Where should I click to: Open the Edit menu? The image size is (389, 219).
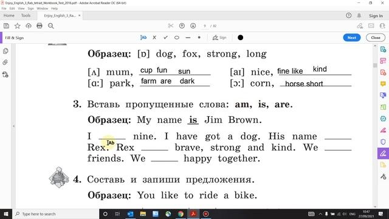tap(12, 9)
